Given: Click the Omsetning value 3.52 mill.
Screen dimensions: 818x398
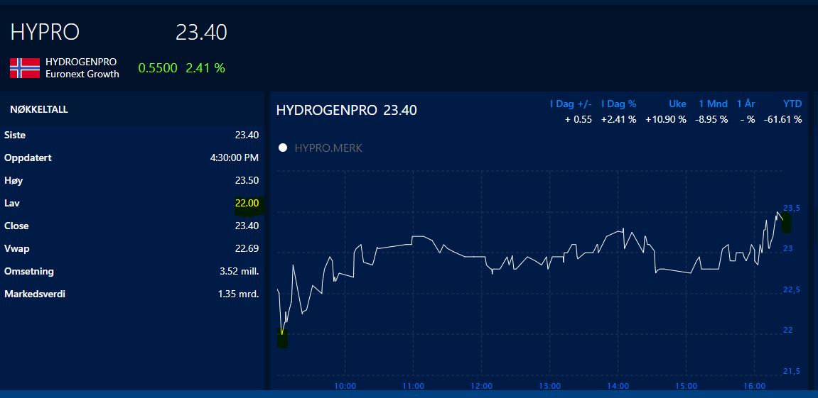Looking at the screenshot, I should click(240, 272).
